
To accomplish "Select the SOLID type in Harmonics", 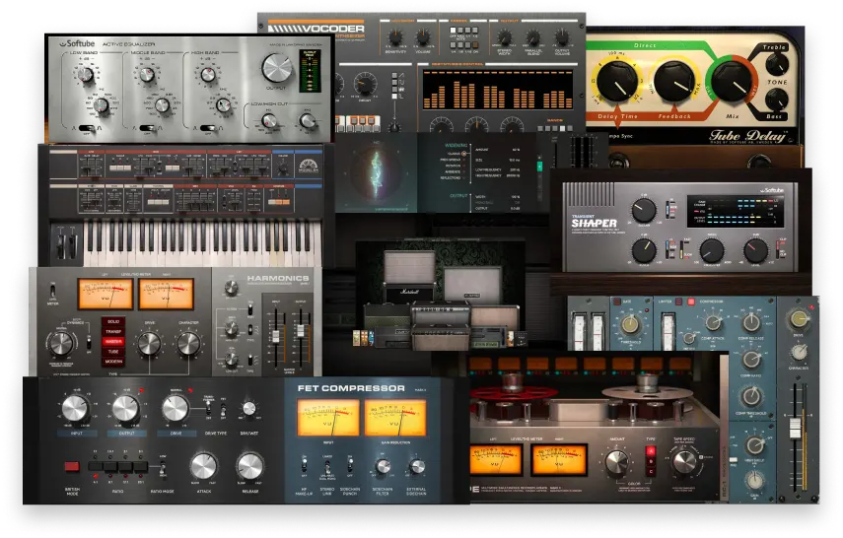I will [113, 321].
